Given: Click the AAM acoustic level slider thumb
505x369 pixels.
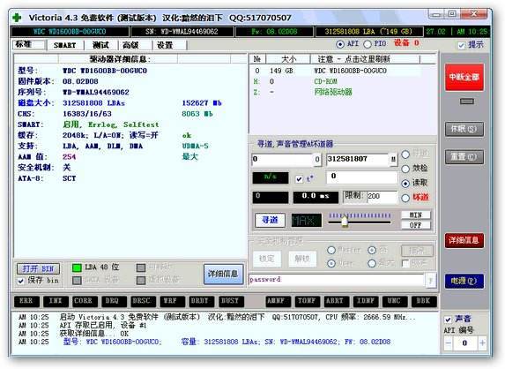Looking at the screenshot, I should point(345,221).
